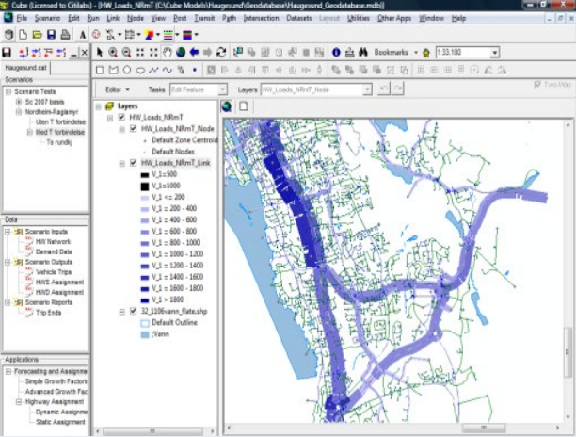Select the zoom in magnifier tool
The image size is (576, 437).
point(113,53)
